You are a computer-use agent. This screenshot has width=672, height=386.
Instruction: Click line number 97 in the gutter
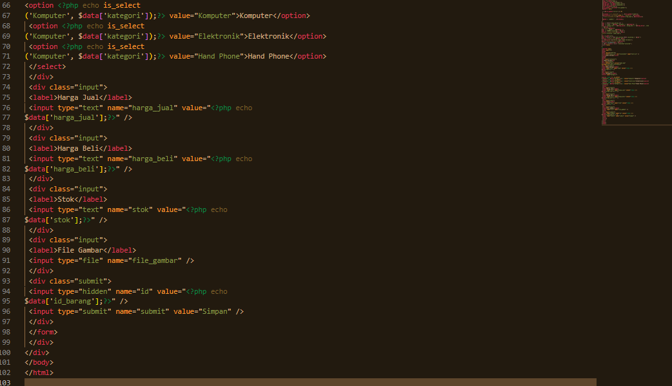coord(6,322)
